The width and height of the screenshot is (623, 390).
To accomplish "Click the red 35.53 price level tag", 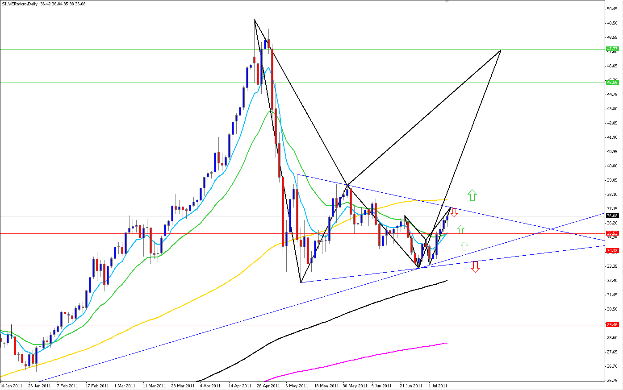I will point(612,233).
